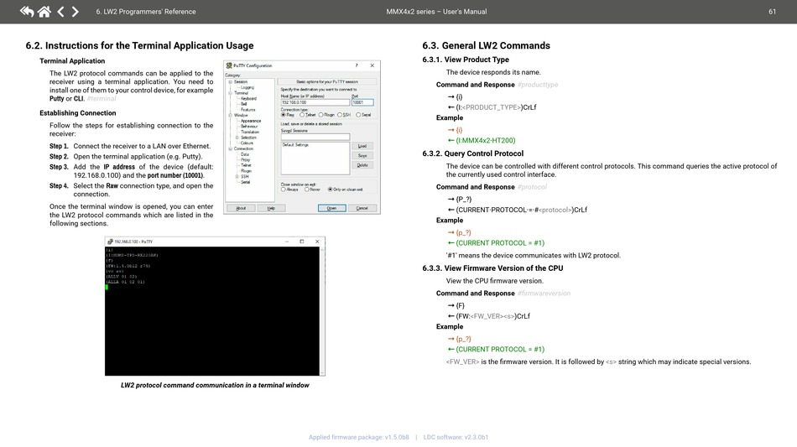Click the Port number input field
The image size is (797, 447).
362,102
